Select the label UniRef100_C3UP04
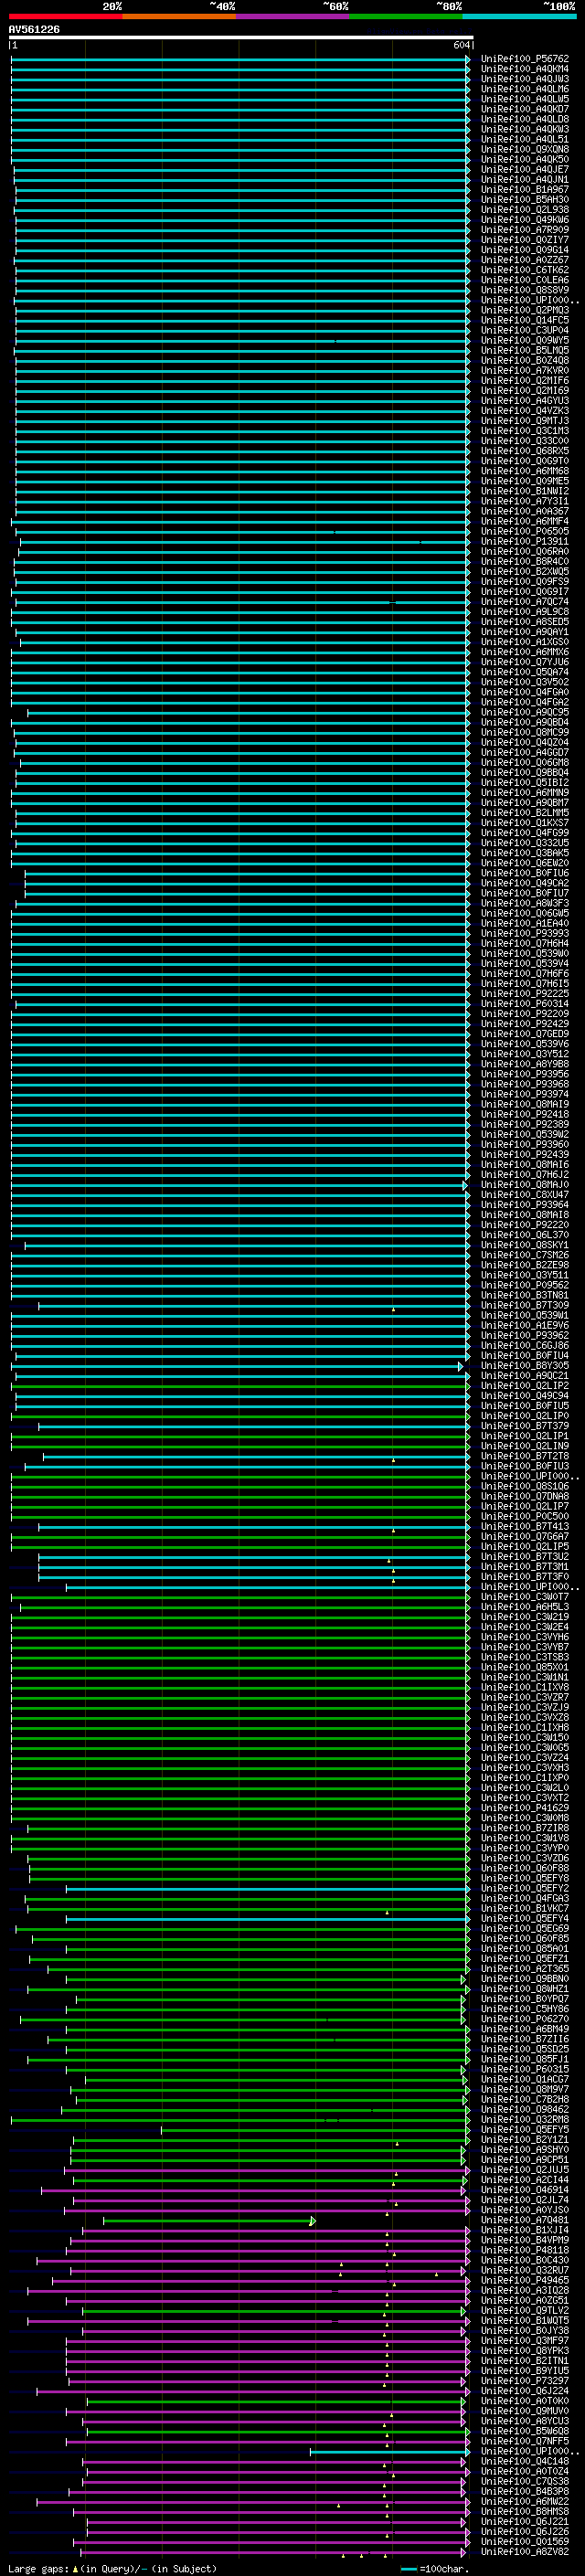 525,330
